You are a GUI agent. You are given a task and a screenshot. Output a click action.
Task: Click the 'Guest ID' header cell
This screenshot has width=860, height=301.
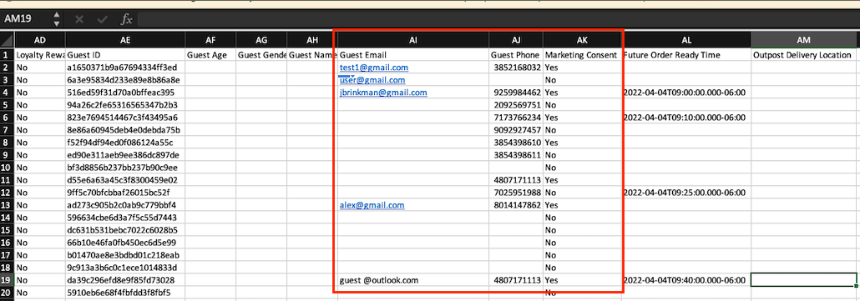(x=125, y=55)
